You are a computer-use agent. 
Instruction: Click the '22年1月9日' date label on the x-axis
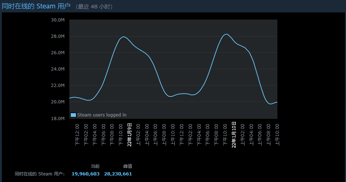click(130, 135)
